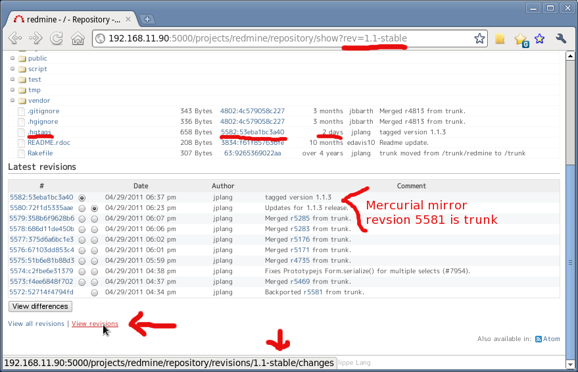Screen dimensions: 578x372
Task: Click the View differences button
Action: click(40, 306)
